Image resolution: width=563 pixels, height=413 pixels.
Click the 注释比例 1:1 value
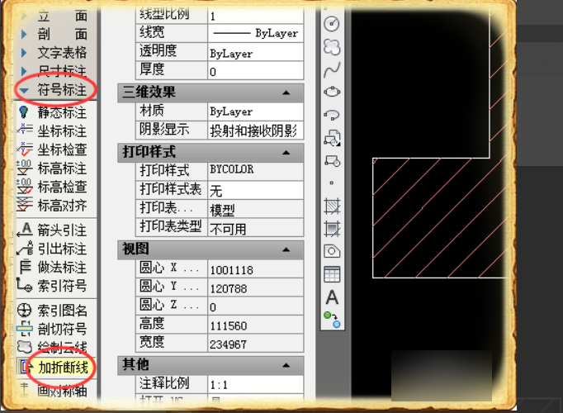256,385
